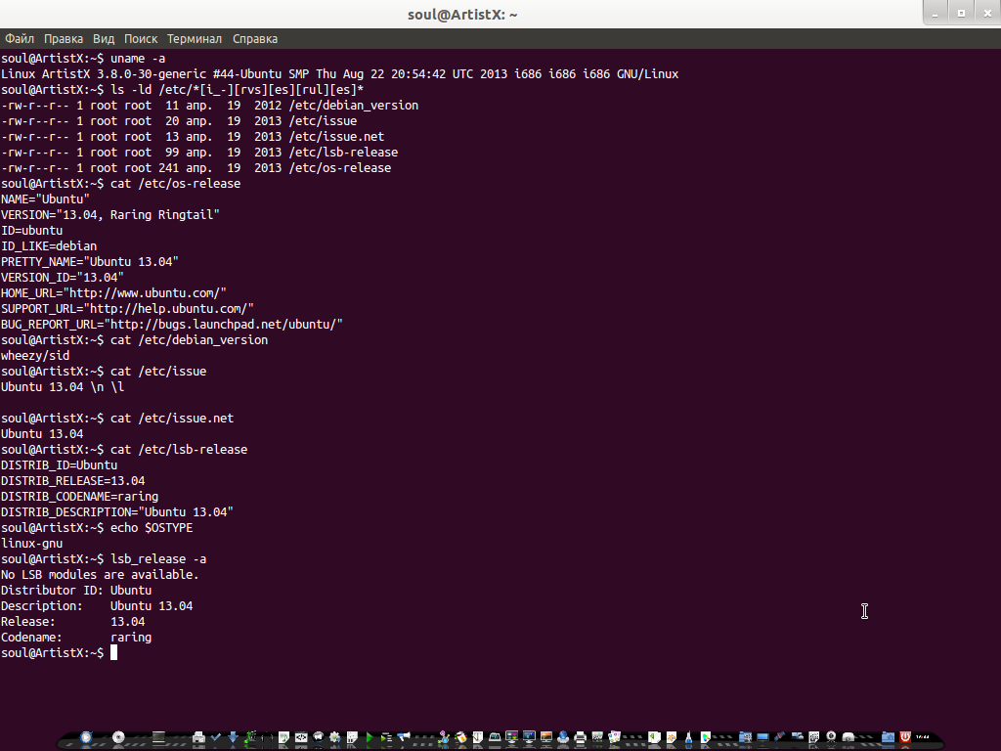This screenshot has width=1001, height=751.
Task: Click the BUG_REPORT_URL launchpad line
Action: (x=172, y=325)
